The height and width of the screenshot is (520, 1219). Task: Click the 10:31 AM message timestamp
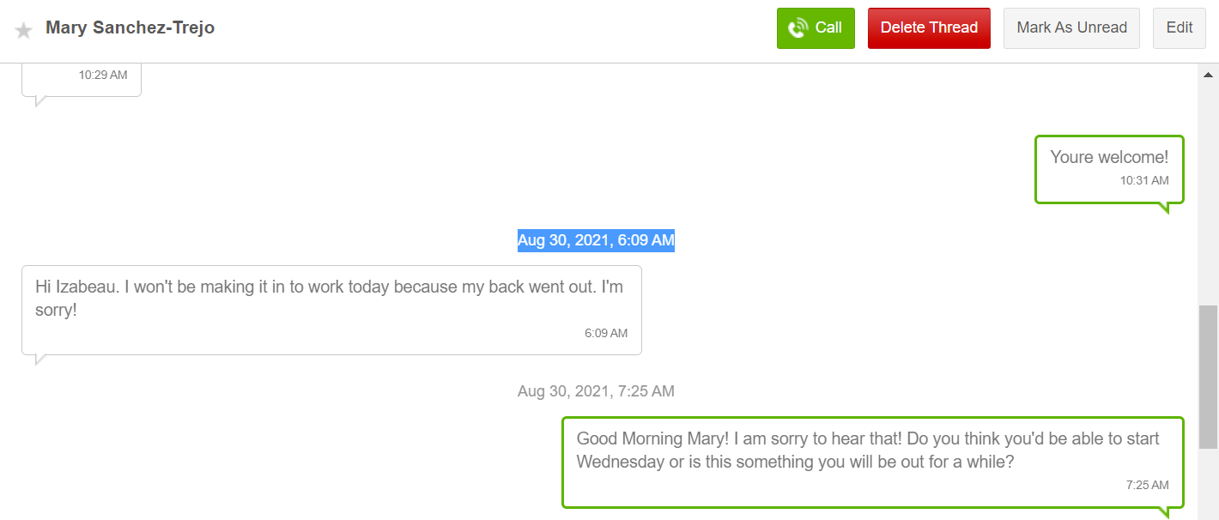(1143, 181)
